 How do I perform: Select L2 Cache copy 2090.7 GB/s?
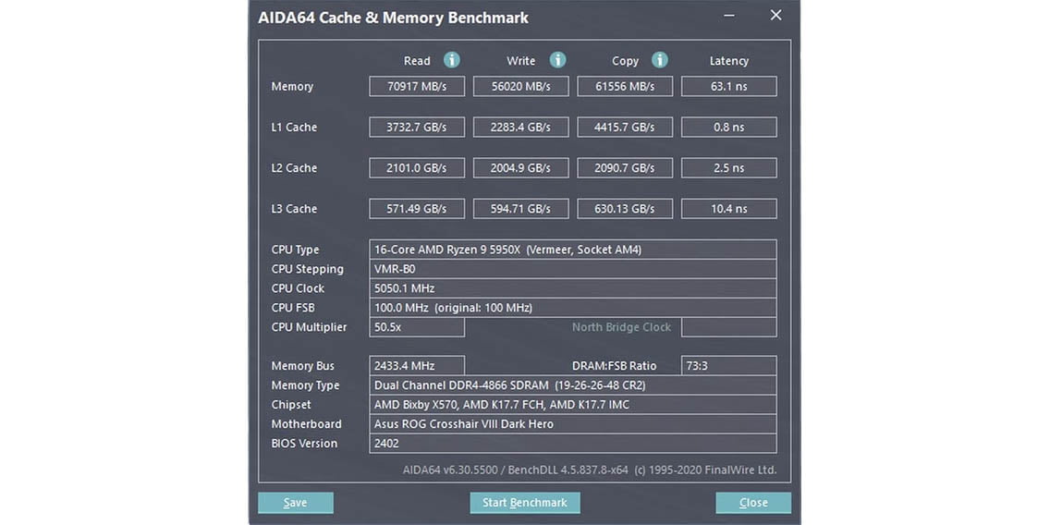tap(625, 168)
